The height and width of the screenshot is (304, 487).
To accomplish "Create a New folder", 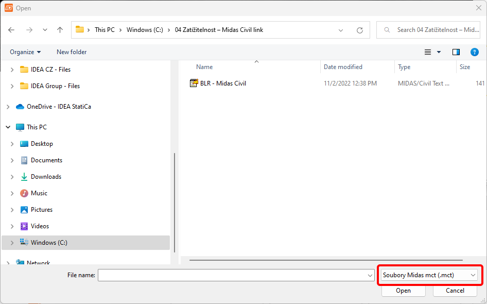I will [x=72, y=52].
